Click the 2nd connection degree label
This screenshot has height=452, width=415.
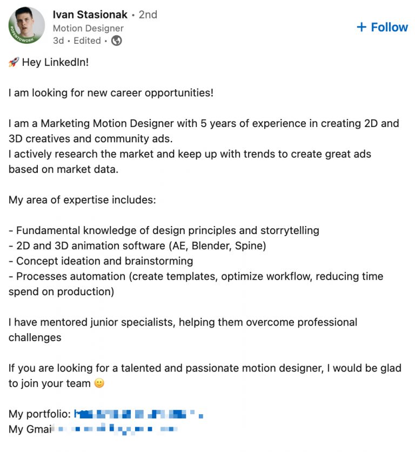(x=148, y=15)
